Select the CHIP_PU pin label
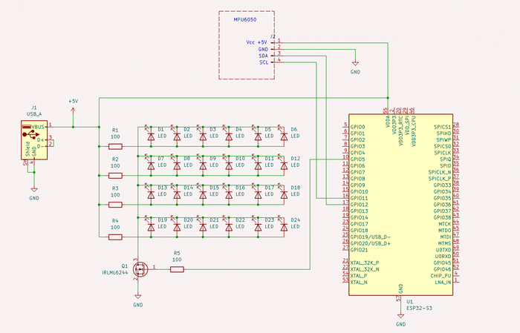520x333 pixels. tap(441, 276)
